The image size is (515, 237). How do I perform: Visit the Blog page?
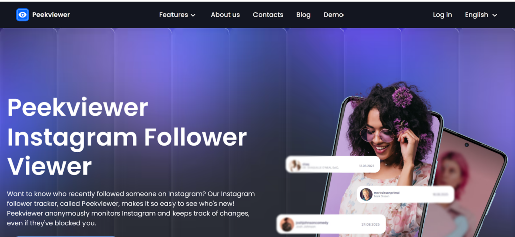pos(303,15)
